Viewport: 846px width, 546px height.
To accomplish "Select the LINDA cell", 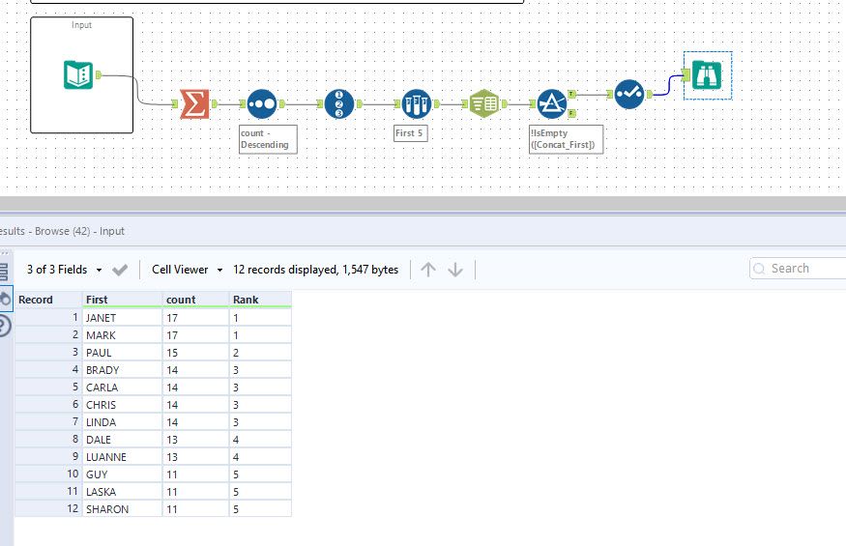I will 123,422.
